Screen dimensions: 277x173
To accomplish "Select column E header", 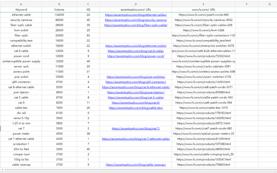I will pyautogui.click(x=204, y=4).
